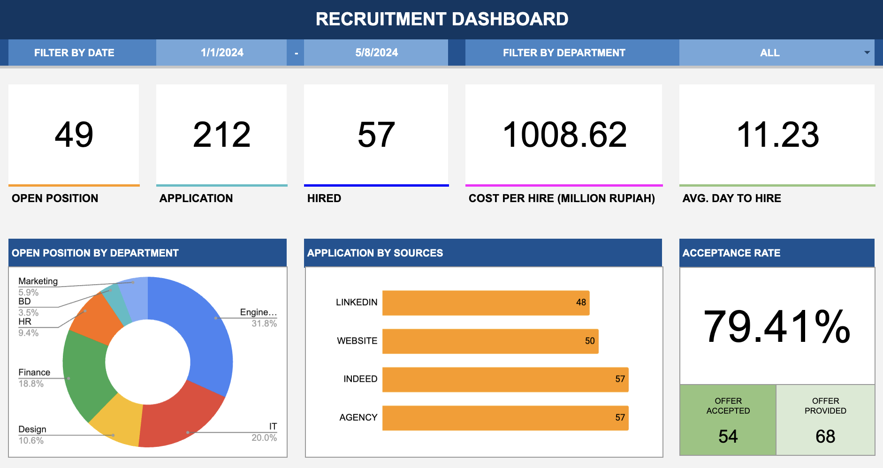Select the AGENCY bar in sources chart
The image size is (883, 468).
pyautogui.click(x=505, y=418)
